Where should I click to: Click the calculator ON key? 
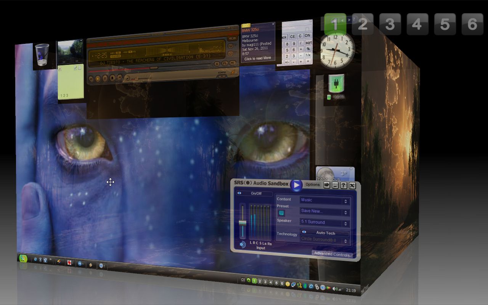[x=307, y=36]
